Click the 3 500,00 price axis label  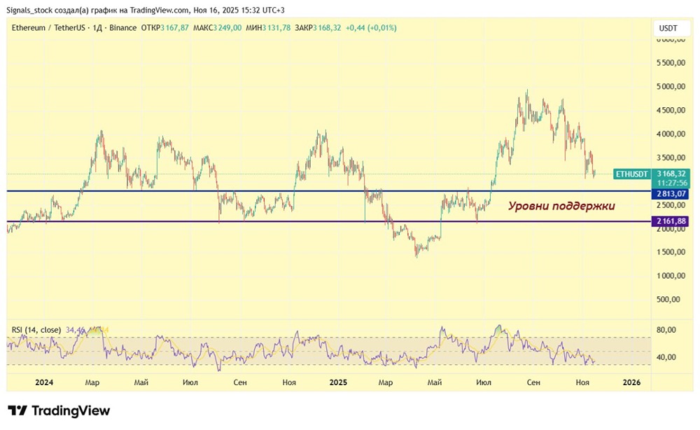pos(671,158)
